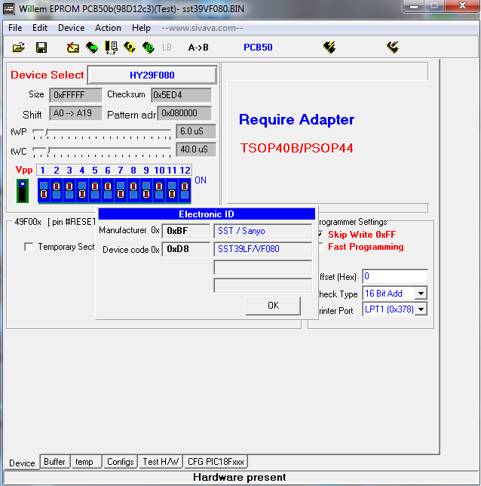Click the program chip lightning icon
The height and width of the screenshot is (486, 481).
[329, 48]
